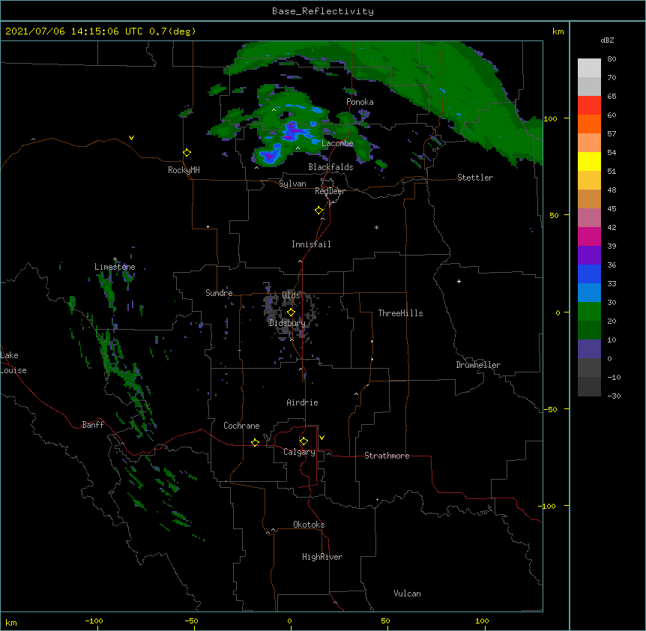The width and height of the screenshot is (646, 631).
Task: Select the purple 36-39 dBZ legend swatch
Action: [x=589, y=256]
